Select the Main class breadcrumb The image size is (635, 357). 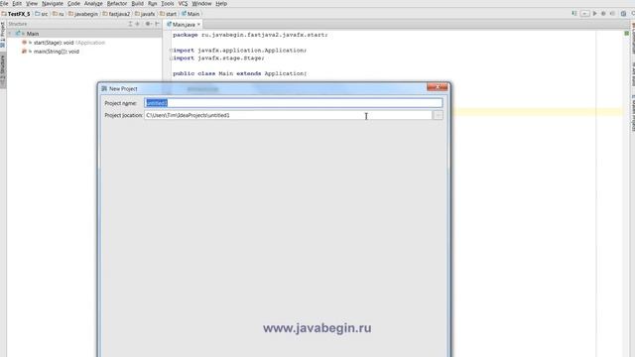(x=190, y=14)
